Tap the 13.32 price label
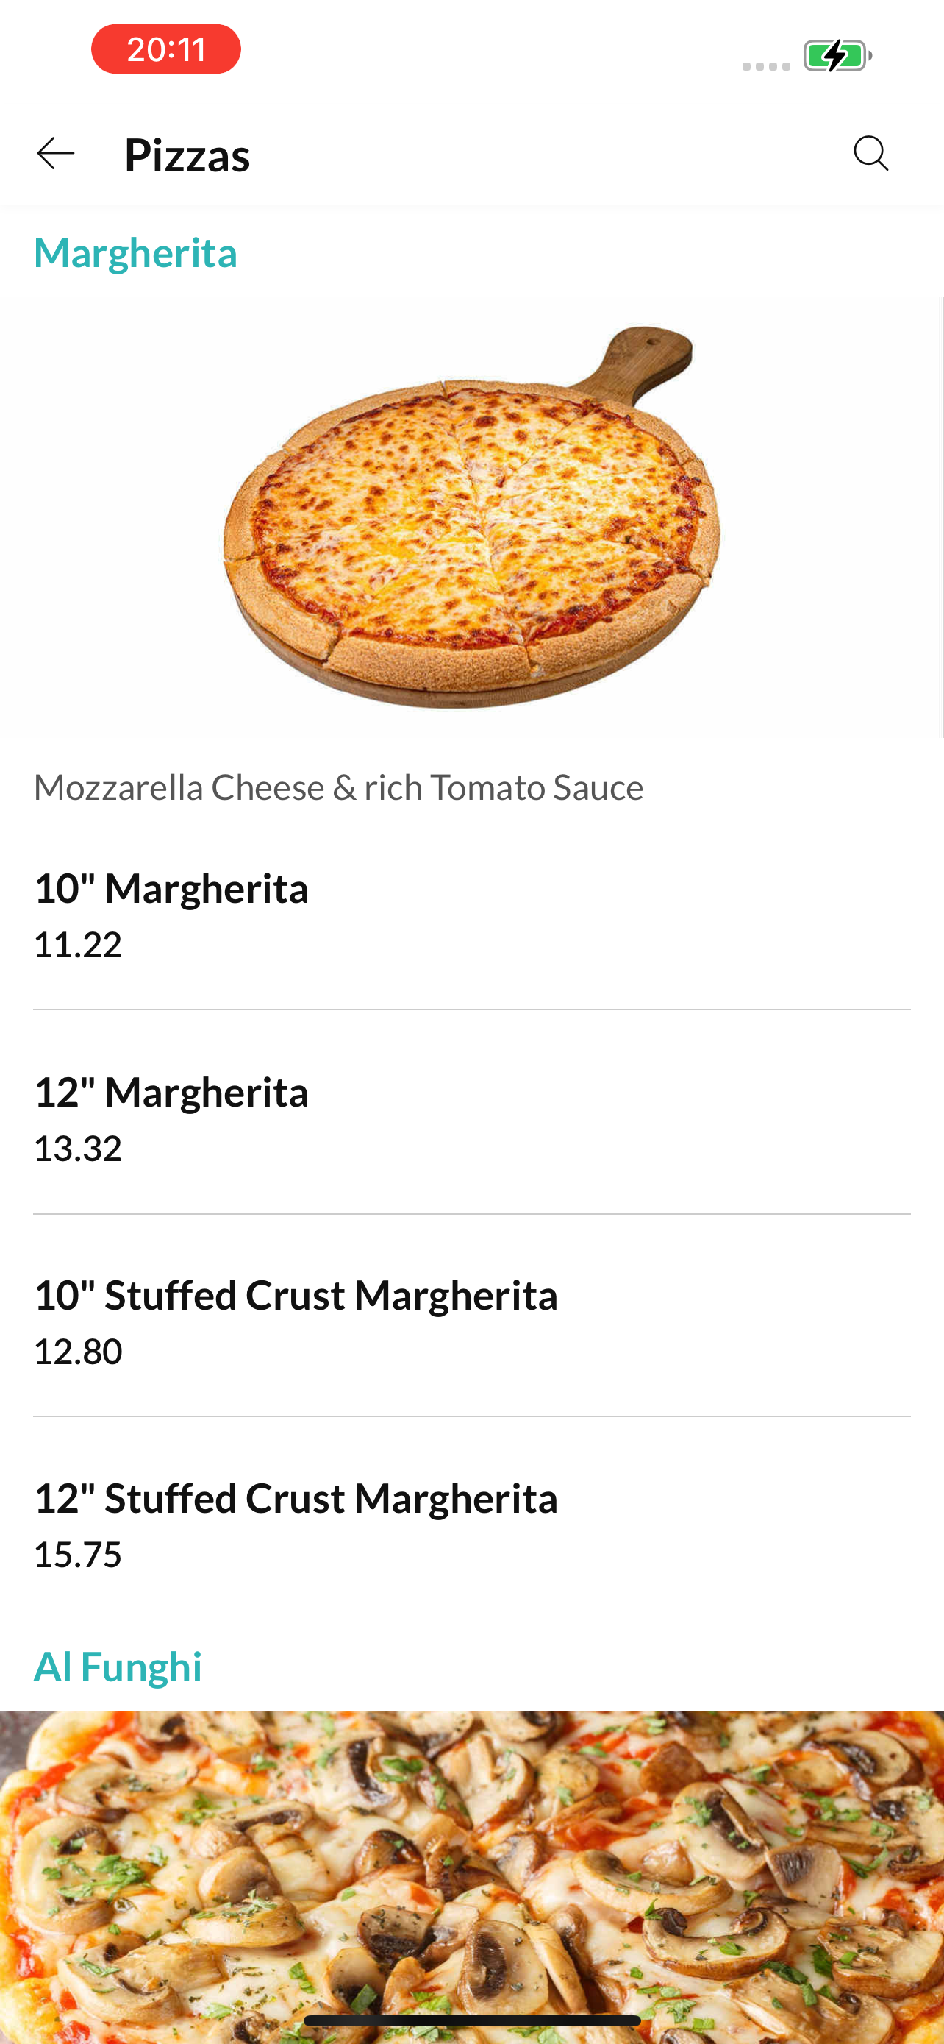 pyautogui.click(x=78, y=1148)
